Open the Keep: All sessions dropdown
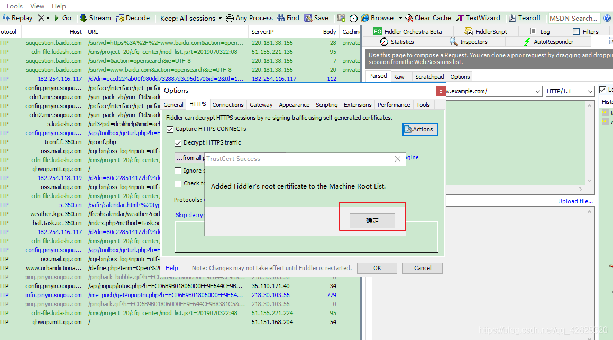The image size is (613, 340). point(191,19)
